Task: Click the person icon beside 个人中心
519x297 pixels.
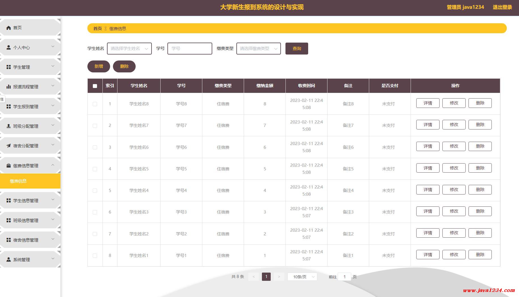Action: tap(9, 47)
